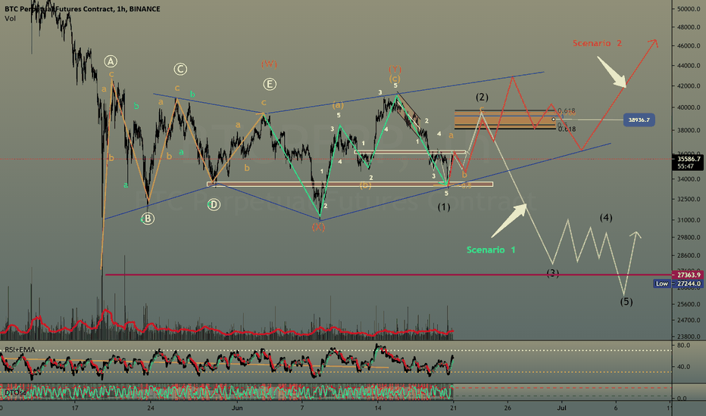Viewport: 706px width, 416px height.
Task: Select the green Scenario 1 text annotation
Action: (x=491, y=250)
